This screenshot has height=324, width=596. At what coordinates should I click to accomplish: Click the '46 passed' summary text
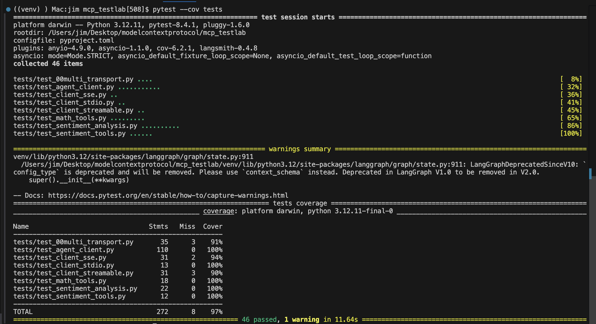coord(259,320)
